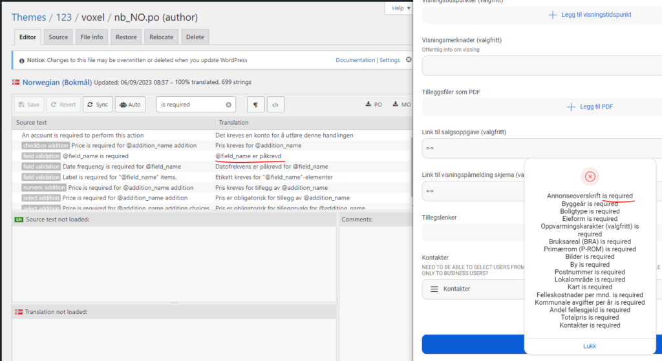The height and width of the screenshot is (361, 662).
Task: Download the PO file
Action: (x=374, y=104)
